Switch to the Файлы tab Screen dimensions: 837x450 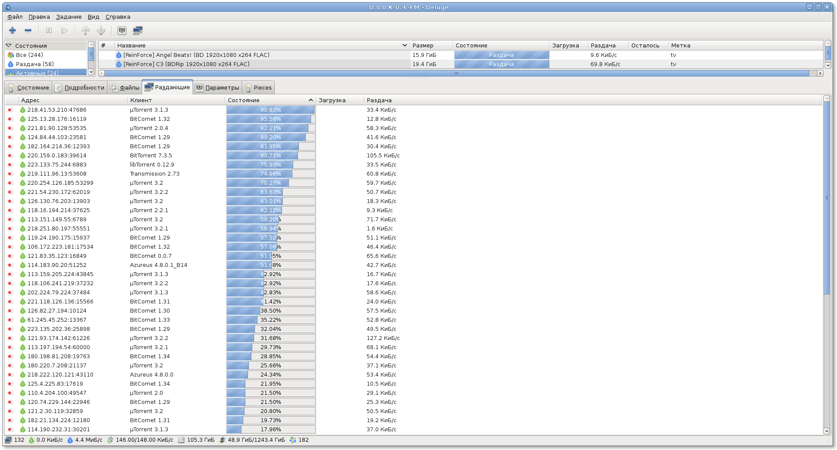coord(125,88)
